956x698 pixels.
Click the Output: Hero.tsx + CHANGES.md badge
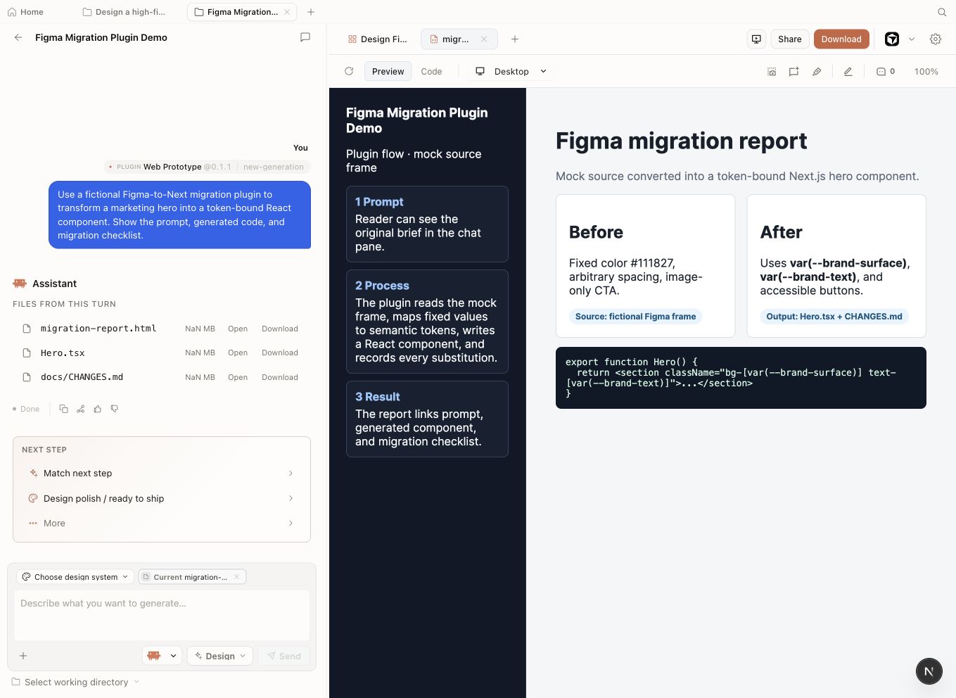[834, 317]
